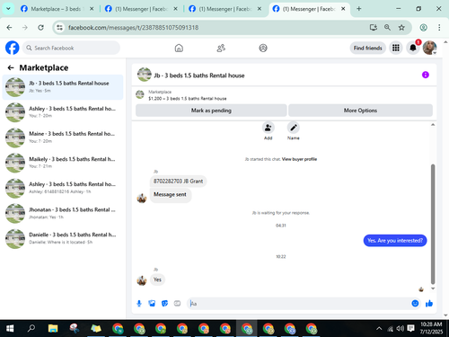Click the chat scroll up arrow
The height and width of the screenshot is (337, 449).
433,125
